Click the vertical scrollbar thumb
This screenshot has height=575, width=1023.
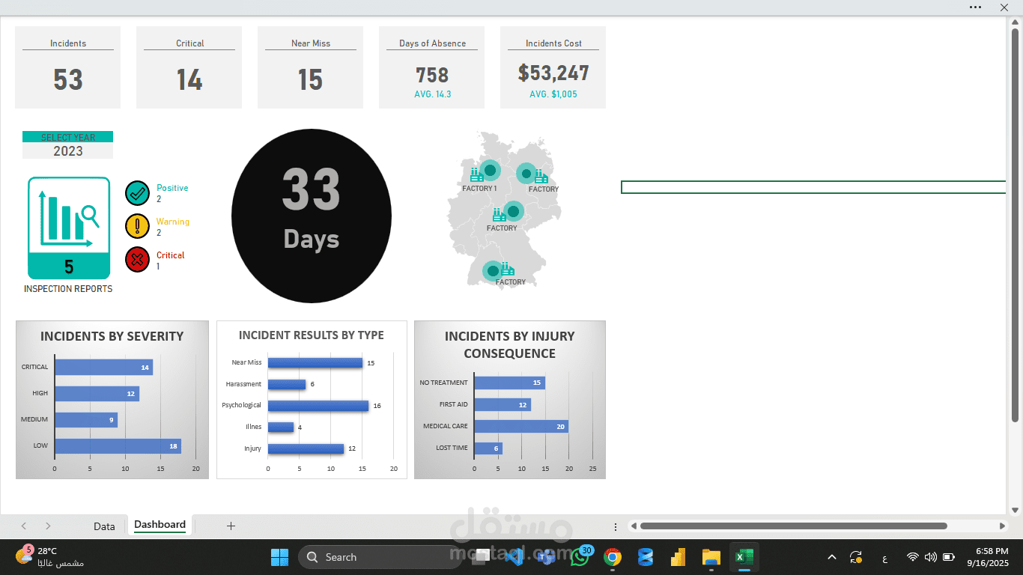point(1016,225)
